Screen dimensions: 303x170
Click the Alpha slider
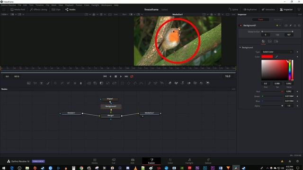pos(273,106)
